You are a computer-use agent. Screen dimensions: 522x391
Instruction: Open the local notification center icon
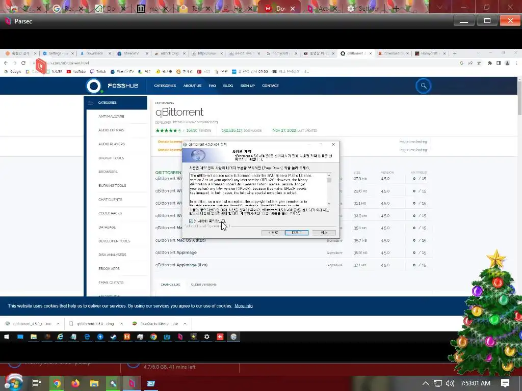[x=505, y=383]
